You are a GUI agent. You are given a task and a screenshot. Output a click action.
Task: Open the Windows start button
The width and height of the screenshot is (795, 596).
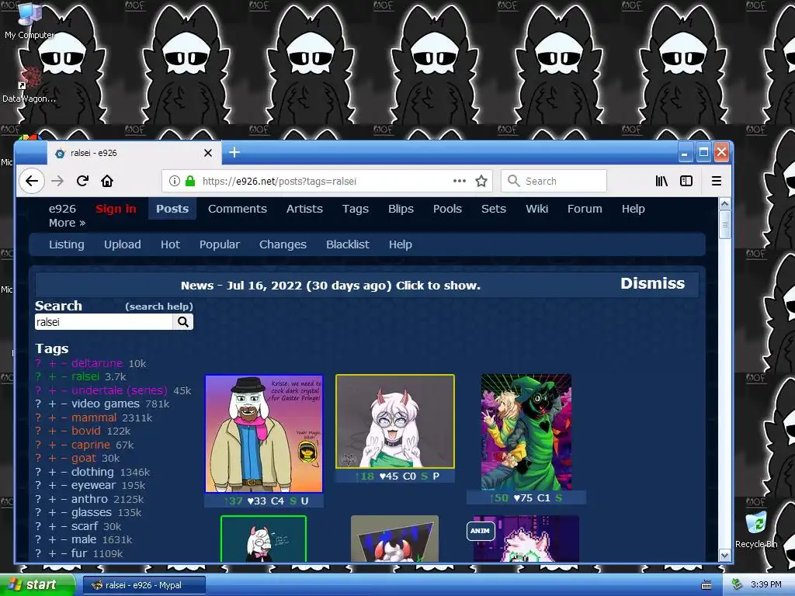pyautogui.click(x=36, y=585)
